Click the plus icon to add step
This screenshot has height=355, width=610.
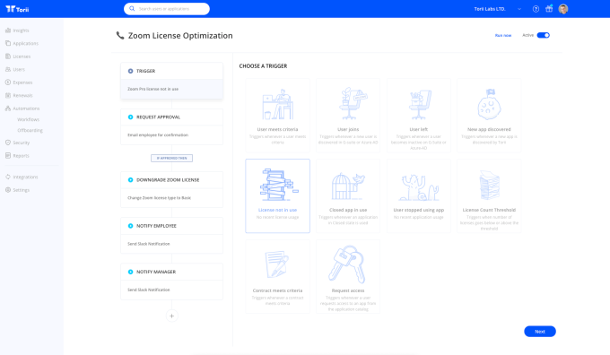pyautogui.click(x=171, y=316)
